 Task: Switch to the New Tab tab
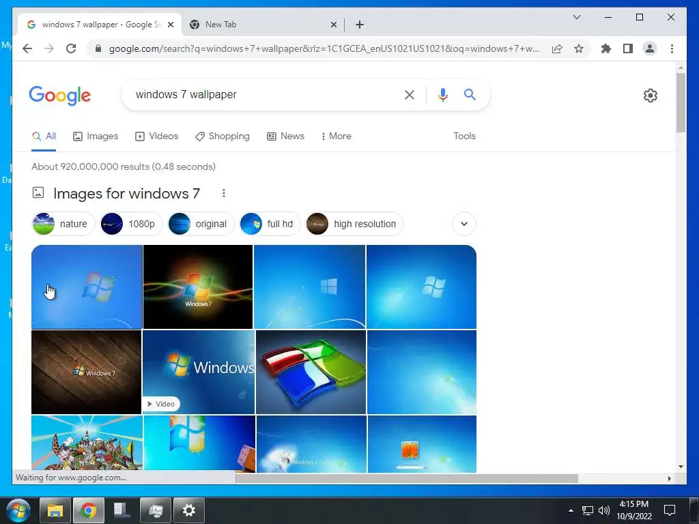coord(263,25)
